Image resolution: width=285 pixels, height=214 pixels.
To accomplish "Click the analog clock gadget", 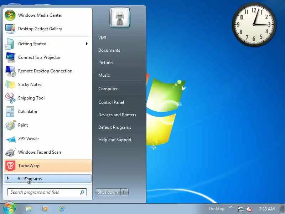I will coord(254,24).
